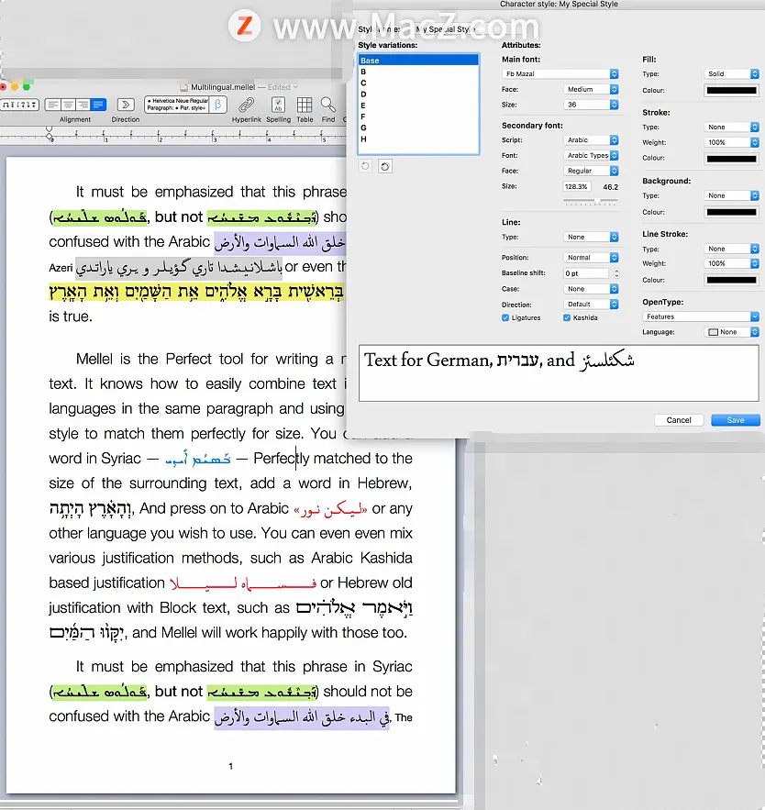The width and height of the screenshot is (765, 810).
Task: Open the Direction Default dropdown
Action: [591, 305]
